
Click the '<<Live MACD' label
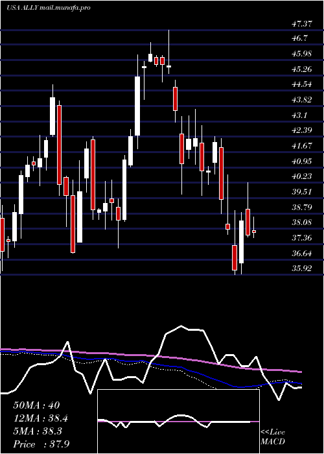[x=273, y=437]
